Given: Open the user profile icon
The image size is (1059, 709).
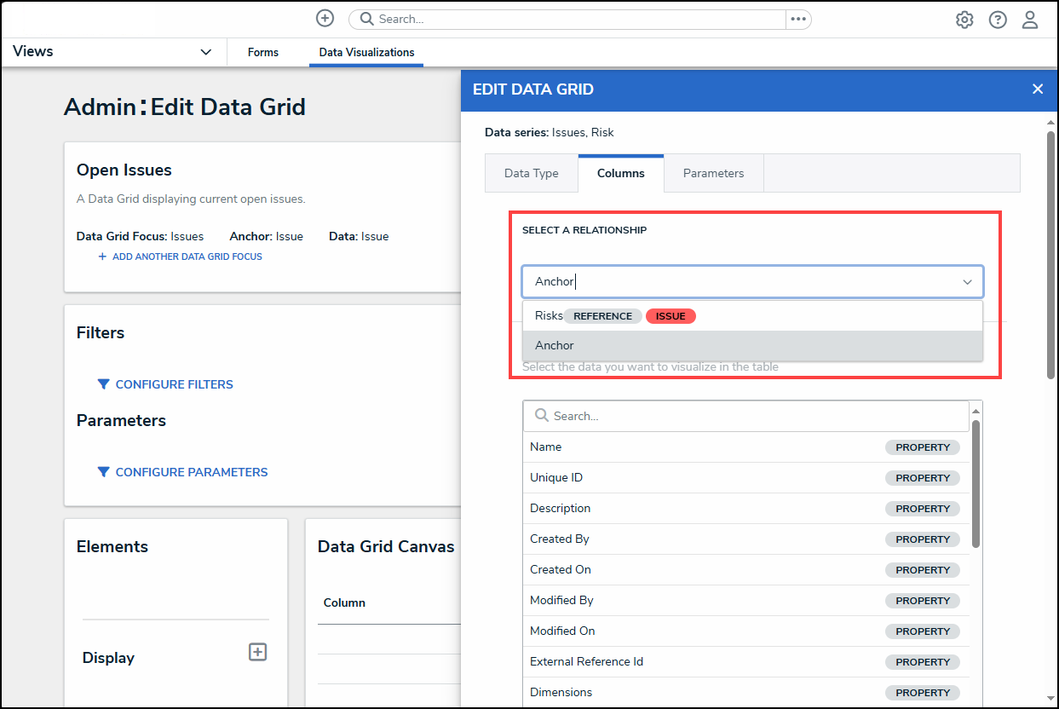Looking at the screenshot, I should pos(1030,20).
